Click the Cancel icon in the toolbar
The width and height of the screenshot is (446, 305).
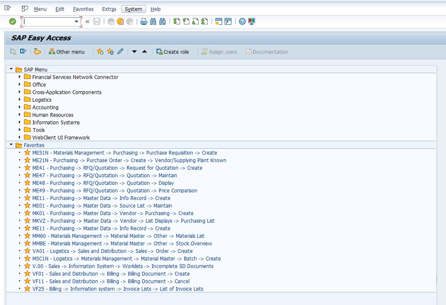click(130, 21)
